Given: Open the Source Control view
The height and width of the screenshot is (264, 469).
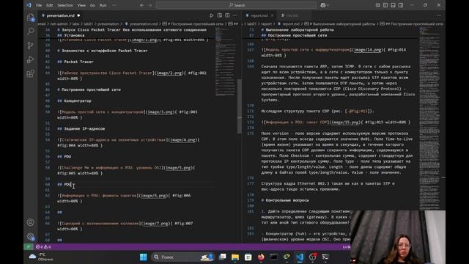Looking at the screenshot, I should pyautogui.click(x=31, y=45).
